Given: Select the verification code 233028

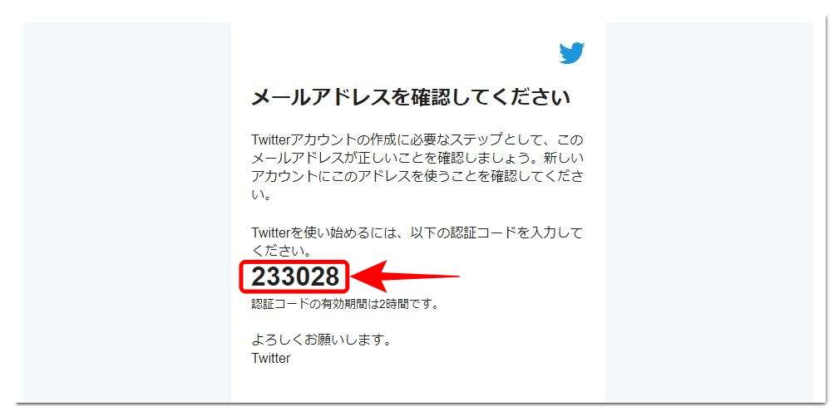Looking at the screenshot, I should point(295,277).
